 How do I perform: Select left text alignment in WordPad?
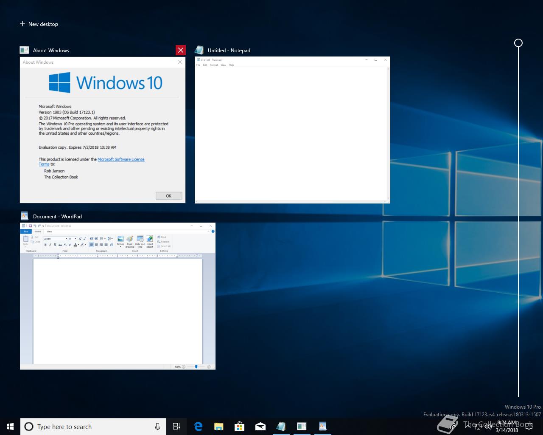click(92, 245)
